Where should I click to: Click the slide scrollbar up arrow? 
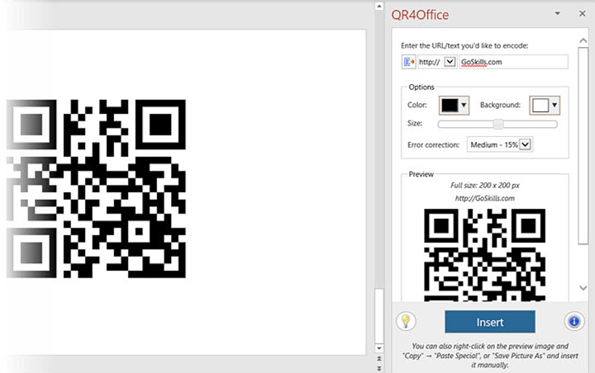(x=378, y=6)
